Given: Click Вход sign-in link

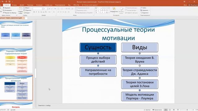Looking at the screenshot, I should click(185, 5).
